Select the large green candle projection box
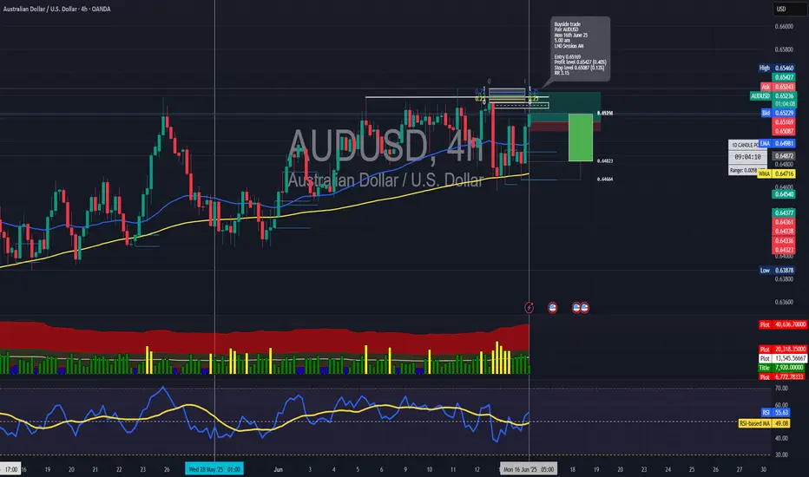The height and width of the screenshot is (477, 809). (581, 137)
